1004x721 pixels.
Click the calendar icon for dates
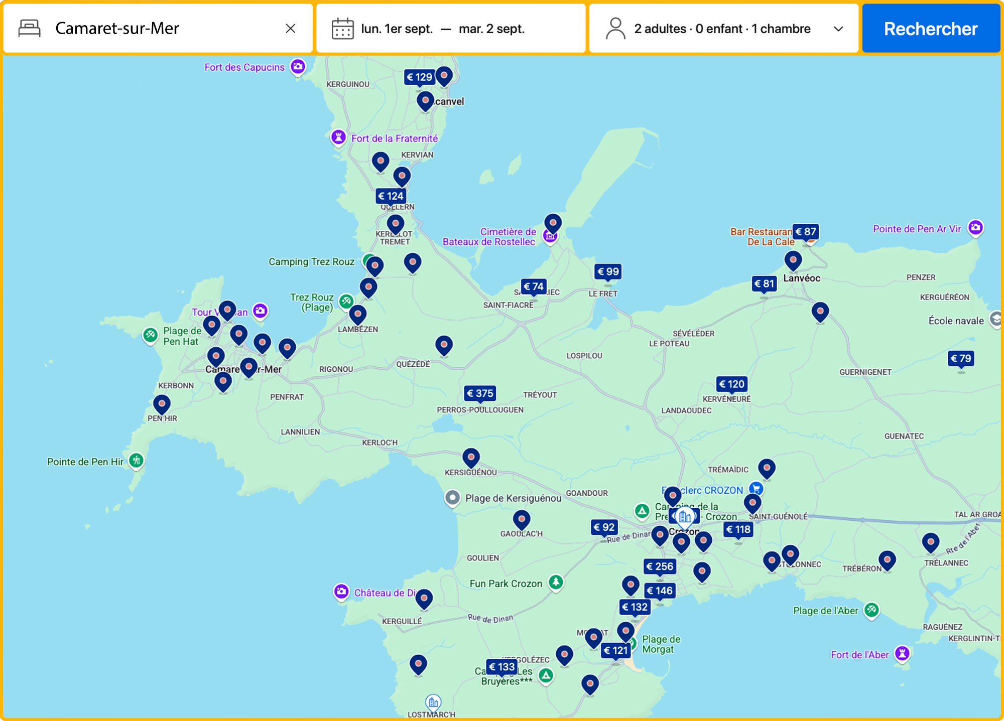click(342, 29)
